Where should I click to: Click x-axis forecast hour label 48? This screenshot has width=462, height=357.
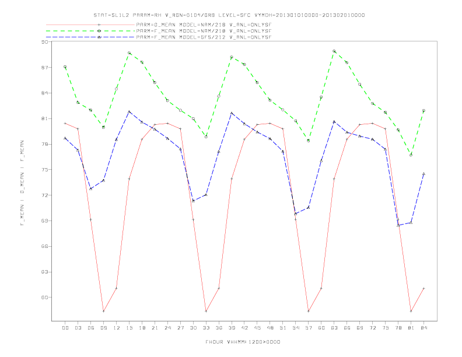[x=270, y=328]
